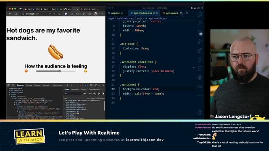Viewport: 269px width, 151px height.
Task: Toggle the :hov element state button
Action: (84, 94)
